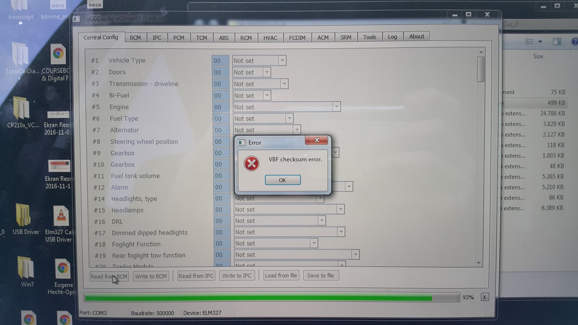Viewport: 578px width, 325px height.
Task: Click the Load from file button
Action: pyautogui.click(x=281, y=275)
